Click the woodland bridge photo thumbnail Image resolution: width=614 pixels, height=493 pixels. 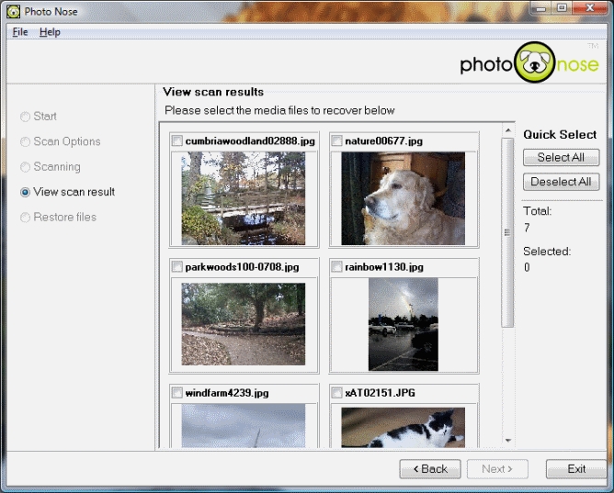[243, 198]
